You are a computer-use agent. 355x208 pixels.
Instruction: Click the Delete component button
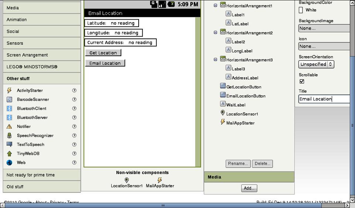point(263,163)
